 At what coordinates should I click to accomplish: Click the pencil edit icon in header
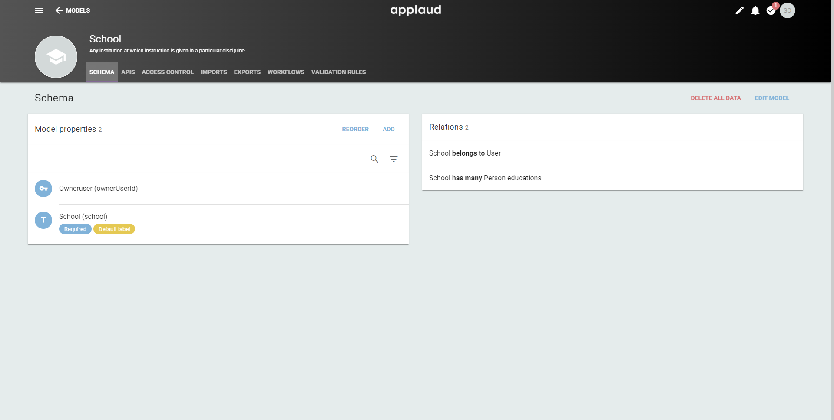(x=739, y=10)
